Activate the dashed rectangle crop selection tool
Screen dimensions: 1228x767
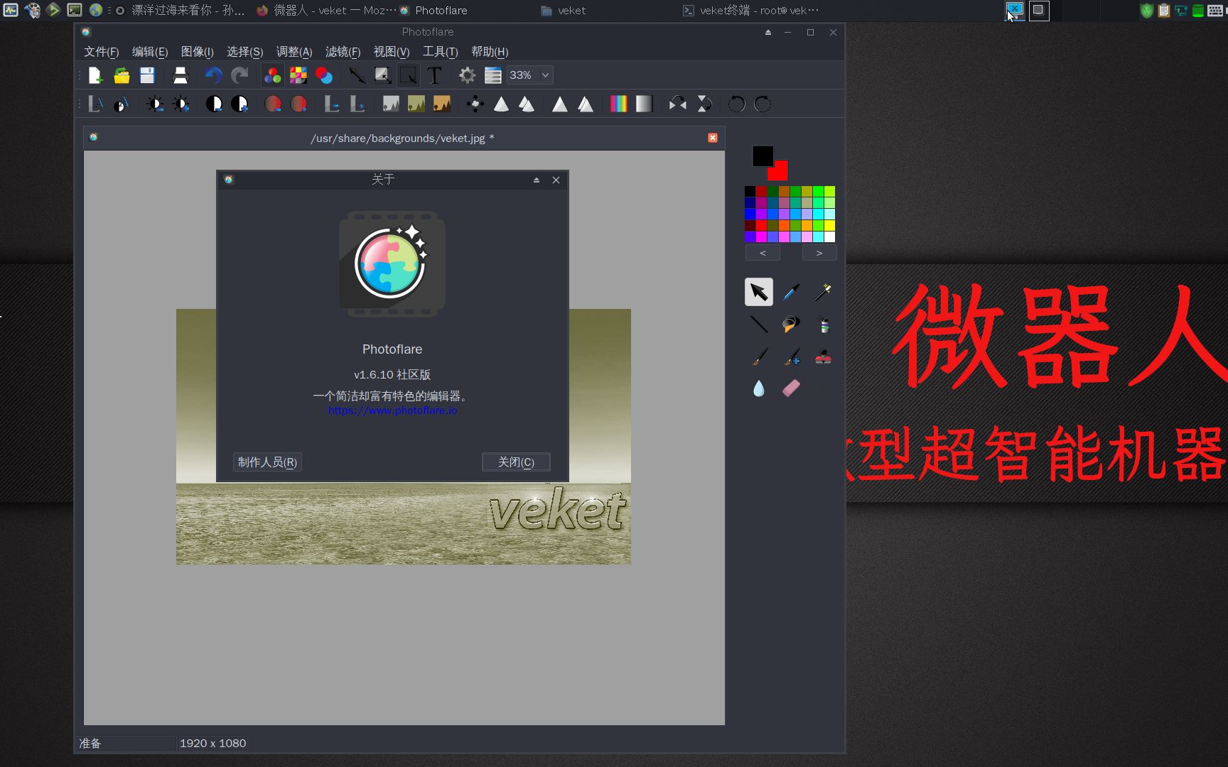(408, 75)
